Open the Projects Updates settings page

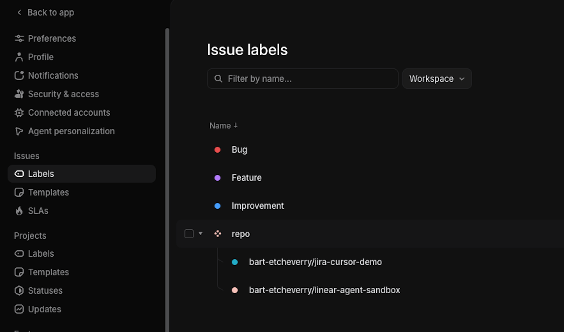(x=44, y=309)
